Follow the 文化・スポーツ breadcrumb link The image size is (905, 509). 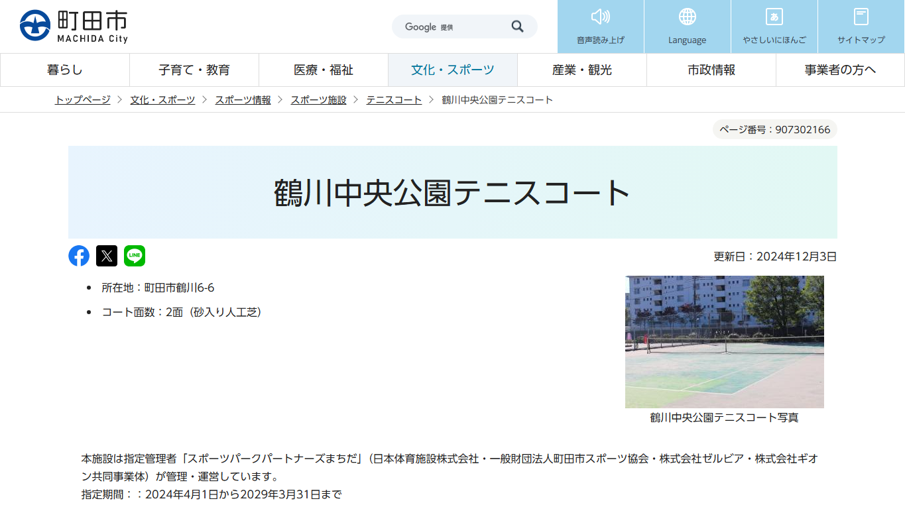163,100
